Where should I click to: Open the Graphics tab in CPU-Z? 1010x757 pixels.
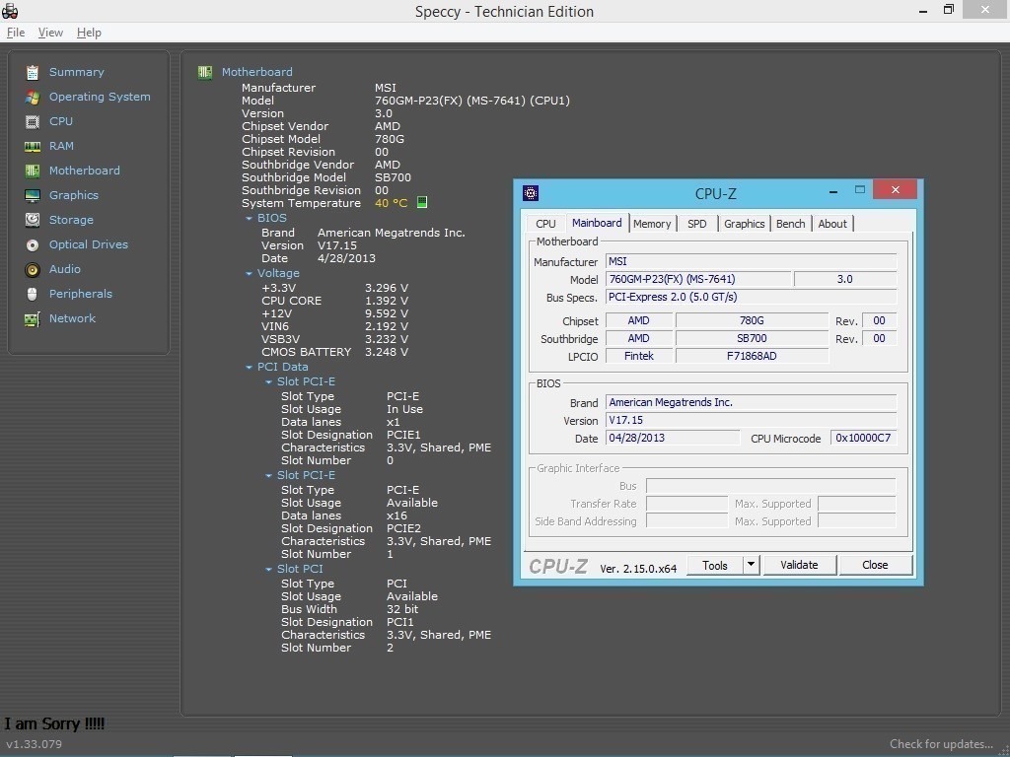tap(744, 224)
